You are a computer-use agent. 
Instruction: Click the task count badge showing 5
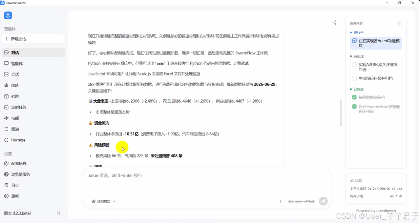click(399, 23)
